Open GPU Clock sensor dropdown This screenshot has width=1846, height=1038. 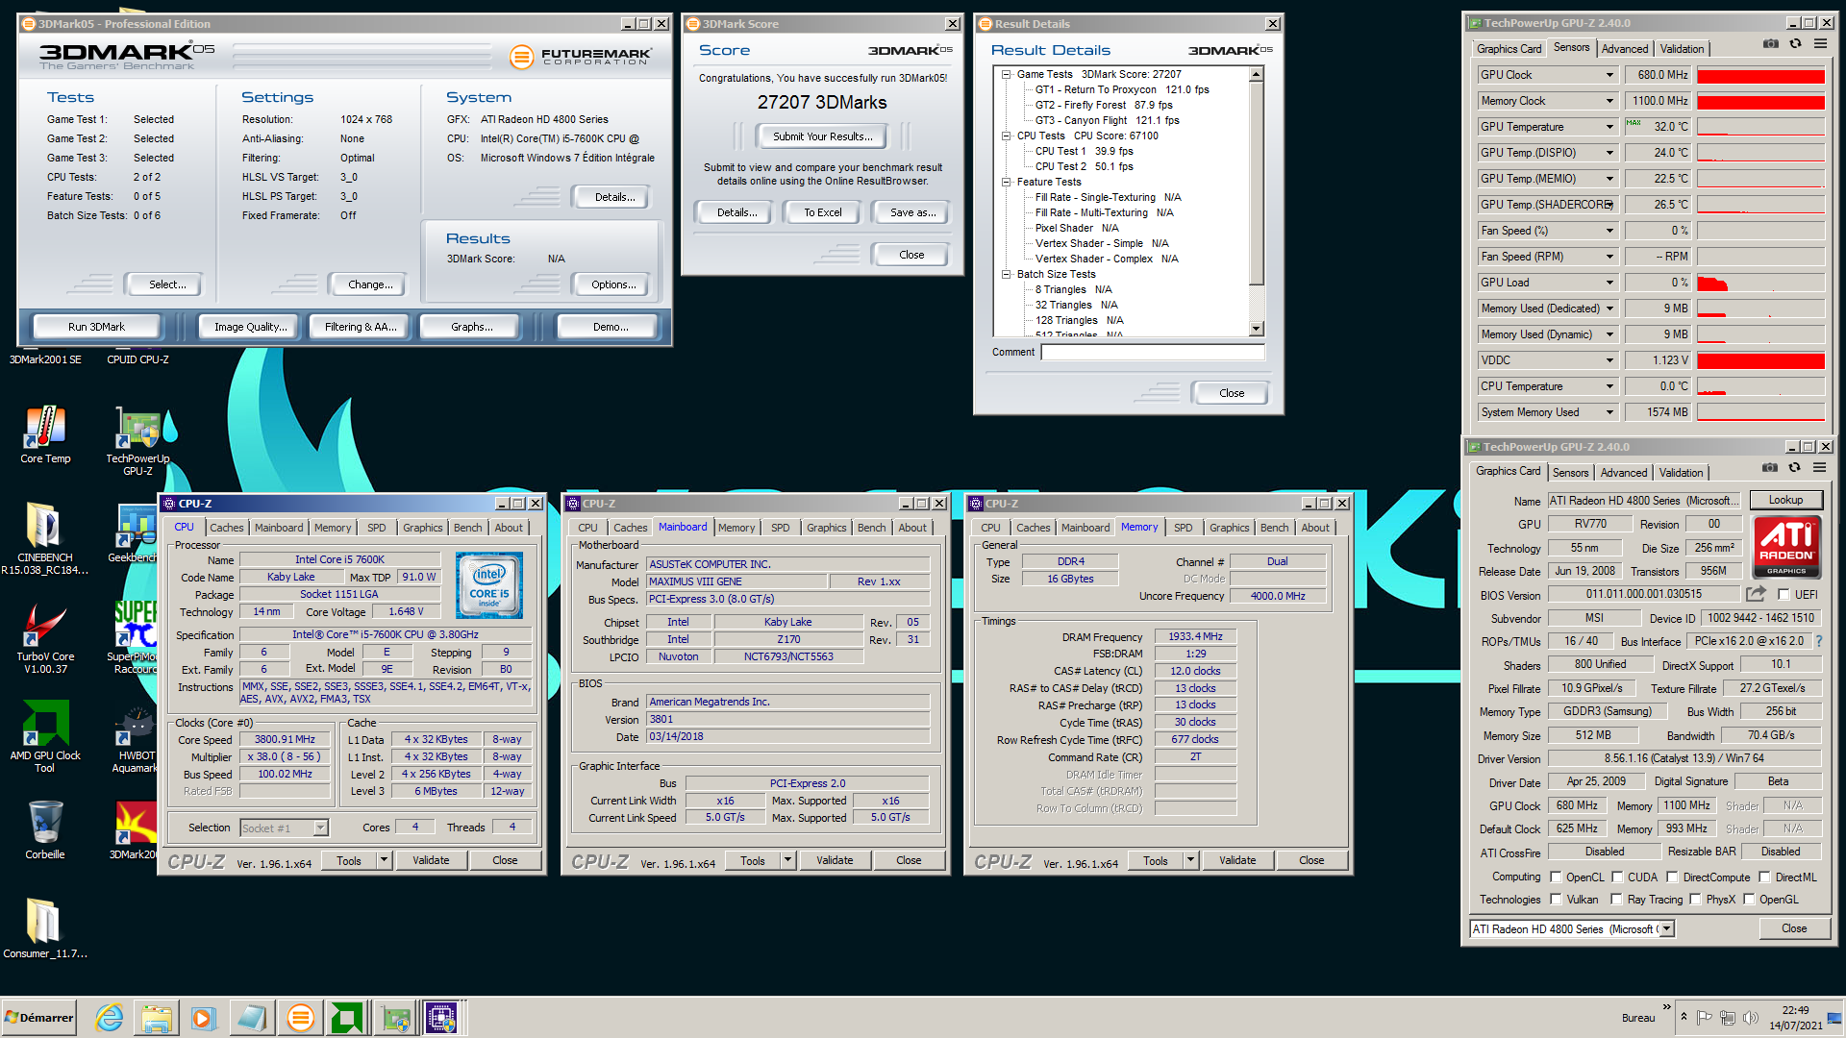point(1609,75)
